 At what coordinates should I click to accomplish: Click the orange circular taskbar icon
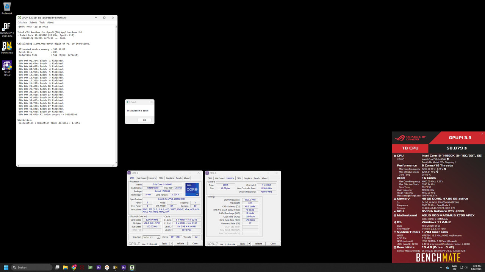click(x=107, y=267)
